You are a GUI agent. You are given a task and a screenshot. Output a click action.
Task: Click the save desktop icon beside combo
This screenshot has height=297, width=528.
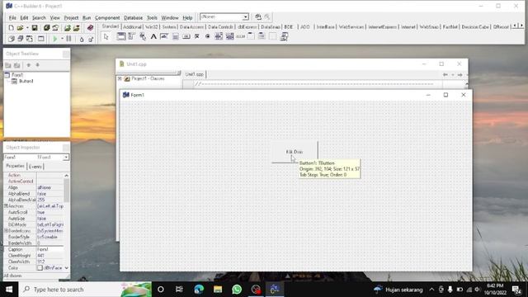point(258,16)
